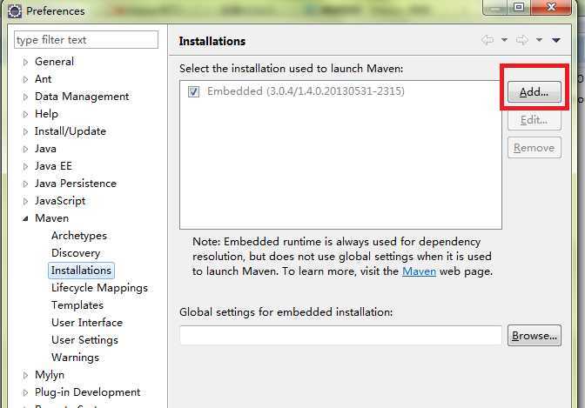
Task: Open the Maven web page link
Action: pos(419,271)
